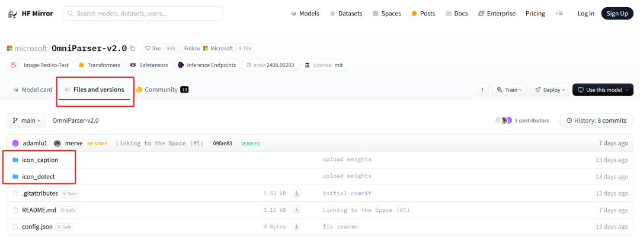Screen dimensions: 640x251
Task: Click the 13 badge on Community
Action: 184,90
